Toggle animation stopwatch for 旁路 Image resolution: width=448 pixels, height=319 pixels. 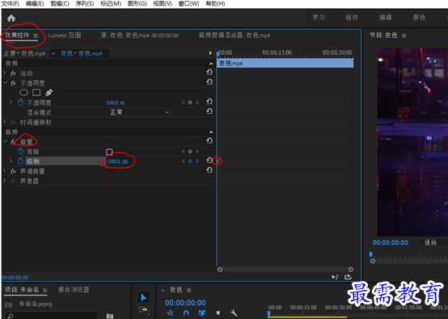pos(20,151)
